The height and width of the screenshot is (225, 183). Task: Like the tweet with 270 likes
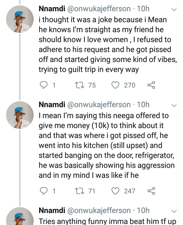point(115,85)
